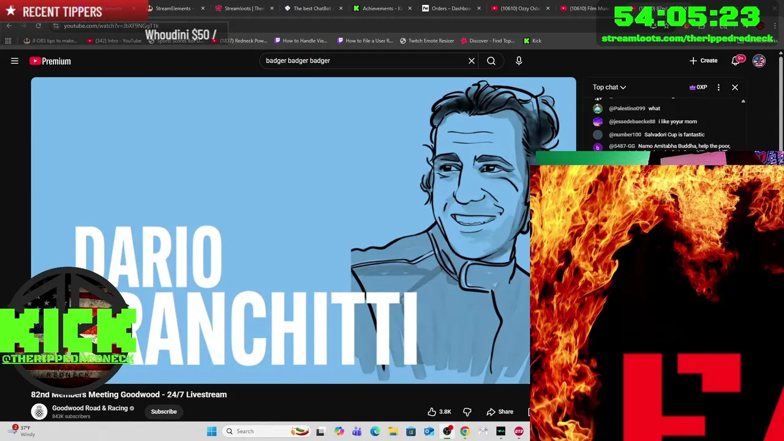The height and width of the screenshot is (441, 784).
Task: Close the Streamloots browser tab
Action: coord(271,9)
